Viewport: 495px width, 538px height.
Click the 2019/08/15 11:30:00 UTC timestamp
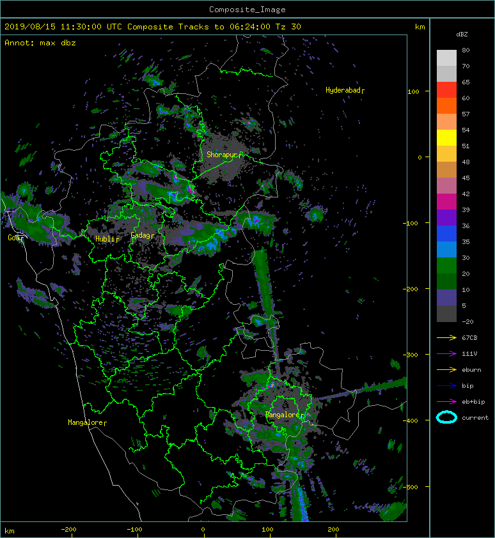coord(63,27)
